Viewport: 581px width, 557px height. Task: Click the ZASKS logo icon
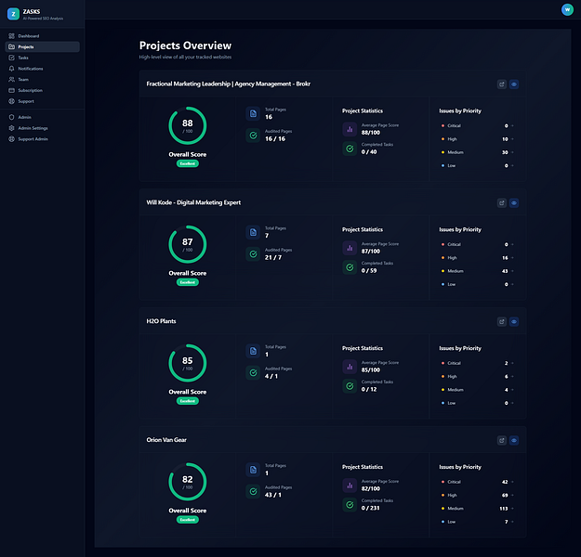click(x=13, y=14)
